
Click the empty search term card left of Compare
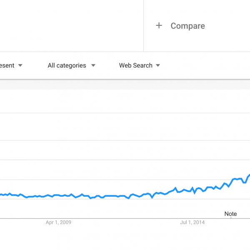(72, 26)
